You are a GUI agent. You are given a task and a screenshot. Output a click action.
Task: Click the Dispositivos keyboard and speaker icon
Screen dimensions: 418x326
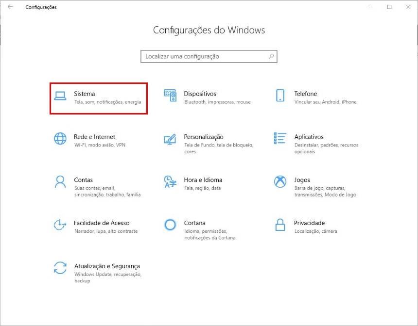point(170,95)
